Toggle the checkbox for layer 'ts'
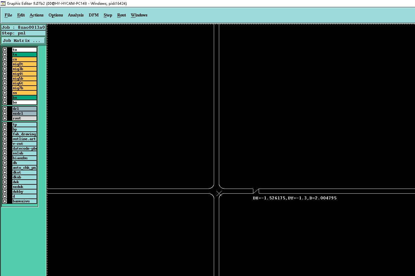 coord(5,54)
